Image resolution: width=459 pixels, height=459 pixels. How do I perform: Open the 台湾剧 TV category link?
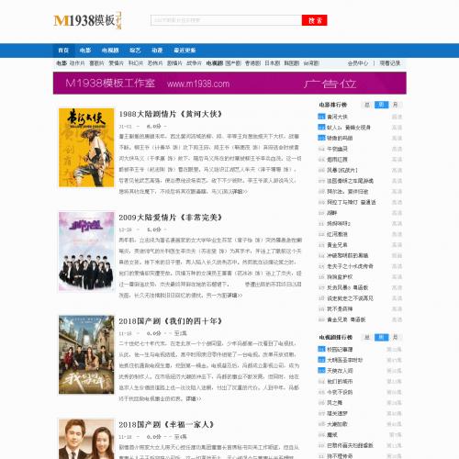pyautogui.click(x=311, y=63)
